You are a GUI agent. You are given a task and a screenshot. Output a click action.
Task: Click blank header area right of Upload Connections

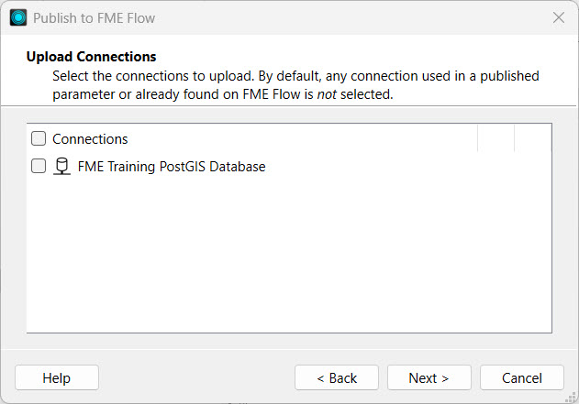pos(367,57)
